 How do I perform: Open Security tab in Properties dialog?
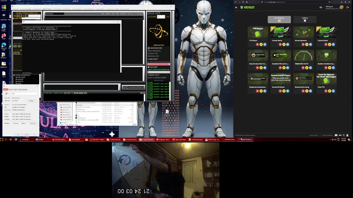tap(11, 90)
